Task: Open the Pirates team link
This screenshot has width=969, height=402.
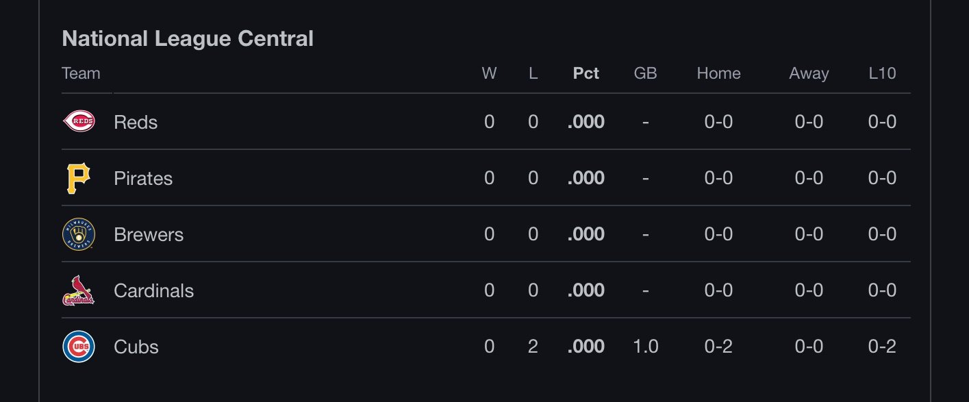Action: click(x=143, y=178)
